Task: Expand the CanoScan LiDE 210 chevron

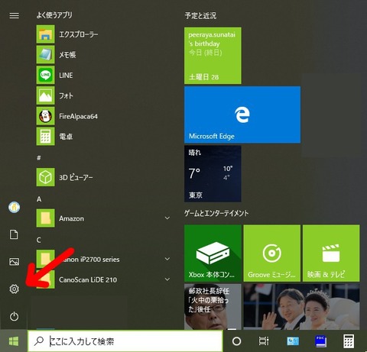Action: [167, 279]
